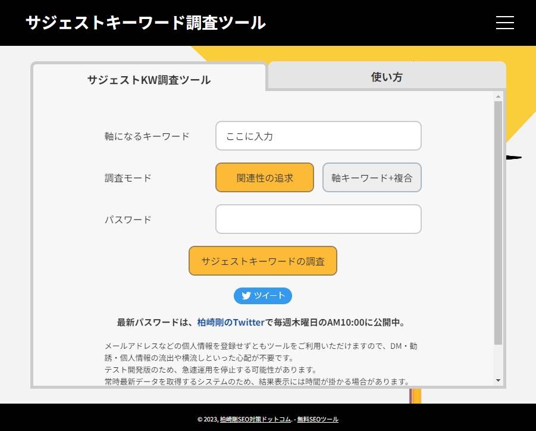Focus the ここに入力 keyword field

tap(318, 136)
